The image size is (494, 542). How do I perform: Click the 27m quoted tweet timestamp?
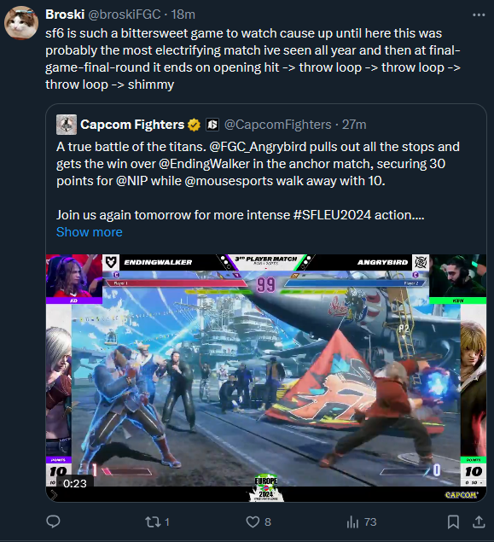pos(354,125)
